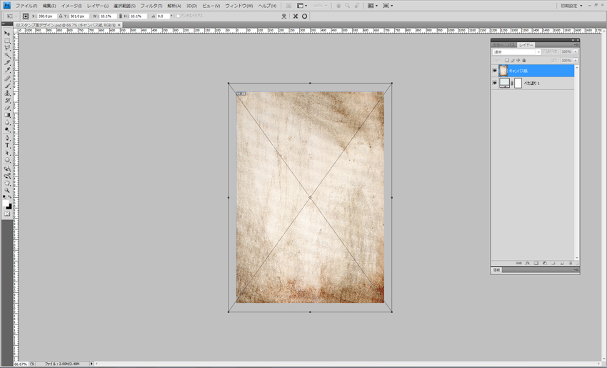
Task: Switch to warp mode icon
Action: coord(284,16)
